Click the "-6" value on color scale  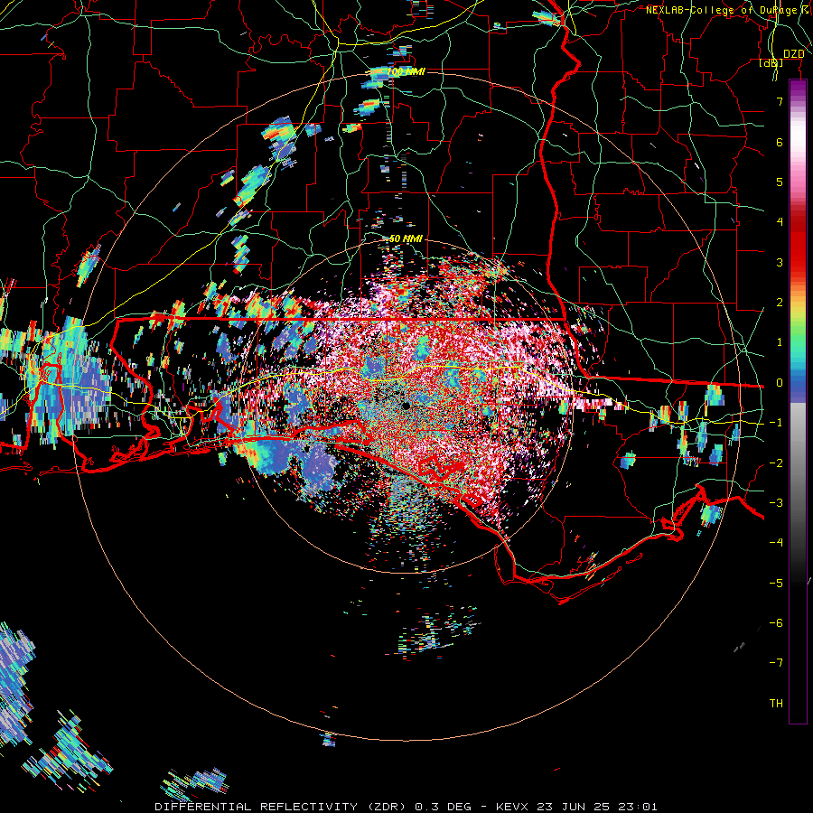coord(776,622)
